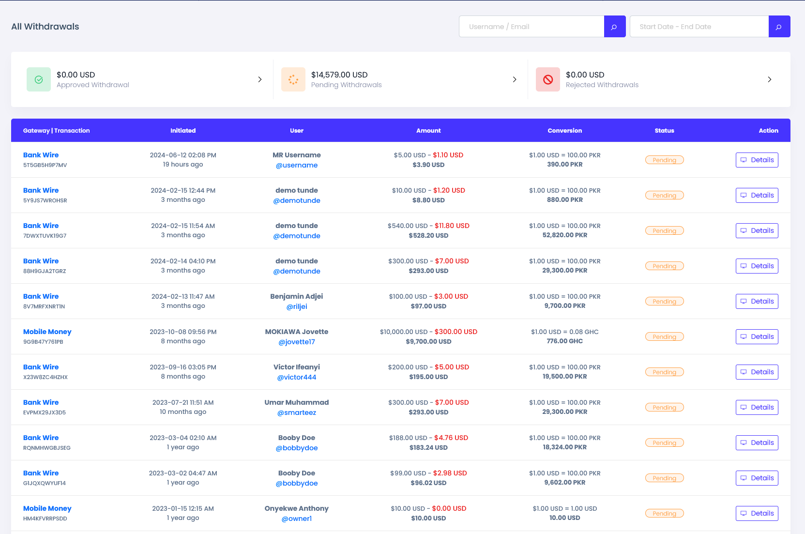Click the @smarteez username link
Image resolution: width=805 pixels, height=534 pixels.
297,412
